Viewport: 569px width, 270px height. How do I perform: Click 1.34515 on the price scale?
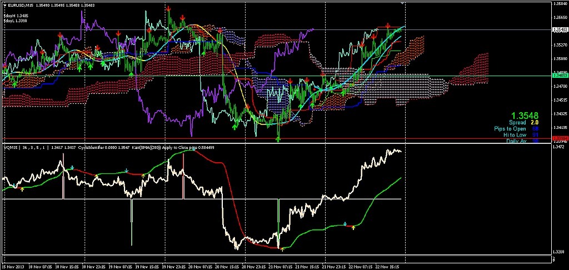559,100
